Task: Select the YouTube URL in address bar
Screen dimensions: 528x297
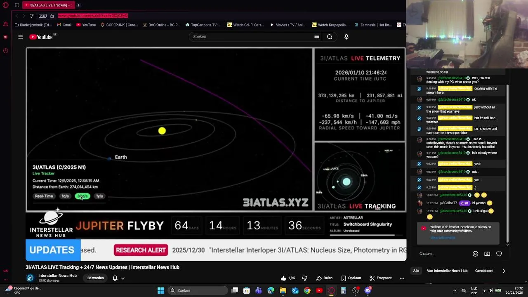Action: (93, 16)
